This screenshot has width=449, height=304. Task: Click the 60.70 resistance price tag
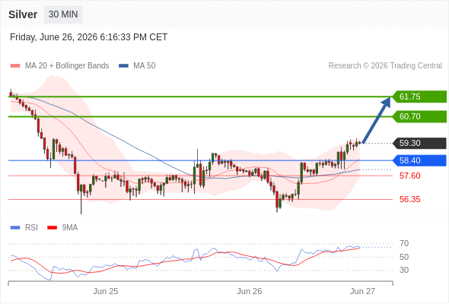tap(419, 117)
